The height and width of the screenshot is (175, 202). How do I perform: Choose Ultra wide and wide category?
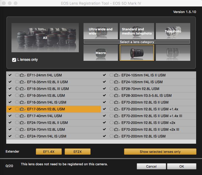[101, 31]
